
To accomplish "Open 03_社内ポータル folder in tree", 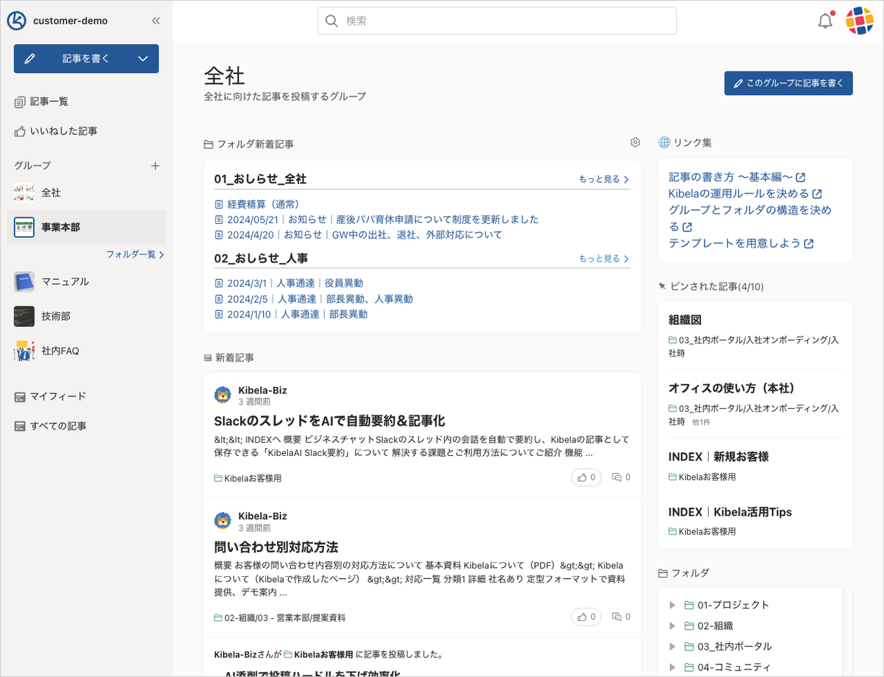I will (x=734, y=647).
